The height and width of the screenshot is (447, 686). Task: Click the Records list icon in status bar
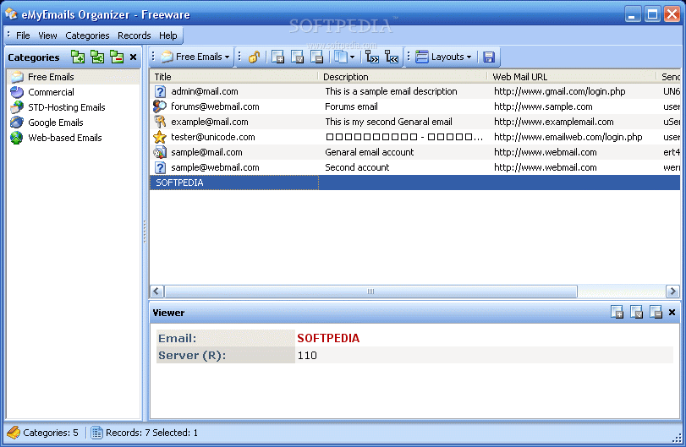(x=96, y=433)
